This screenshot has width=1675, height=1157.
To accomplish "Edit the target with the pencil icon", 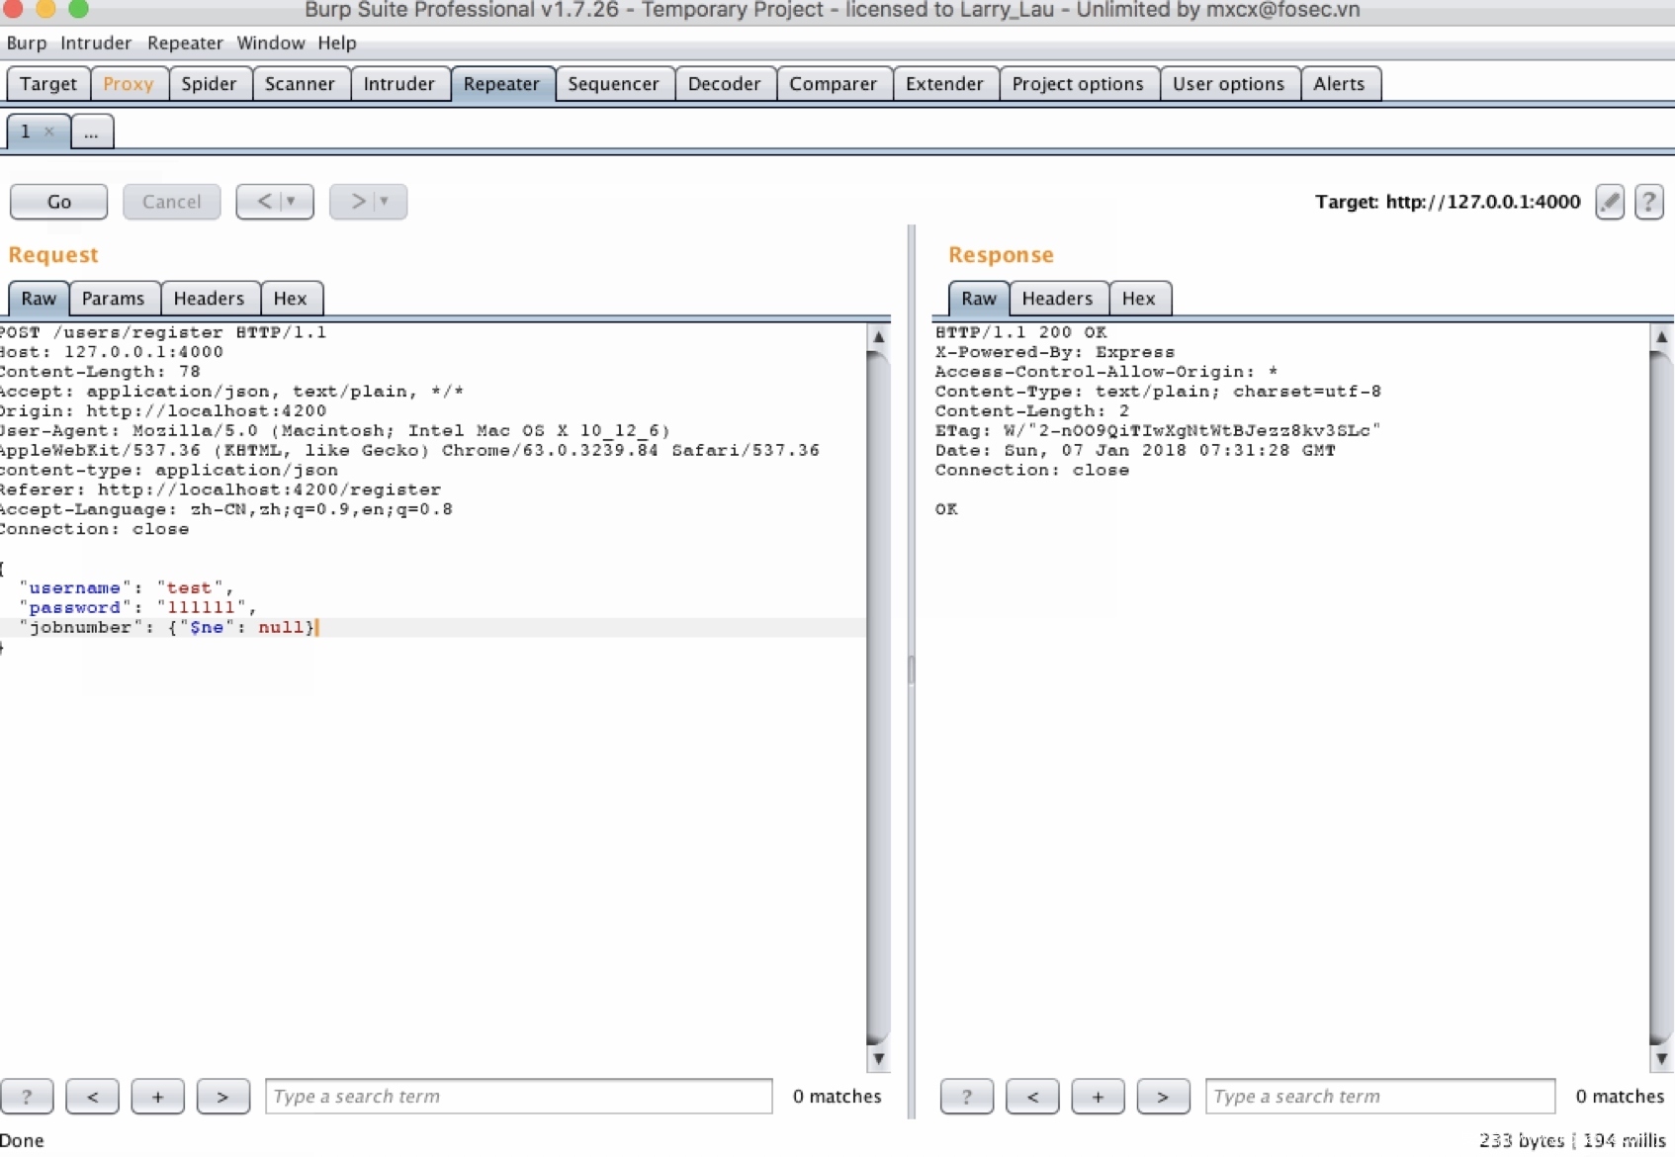I will [1610, 202].
